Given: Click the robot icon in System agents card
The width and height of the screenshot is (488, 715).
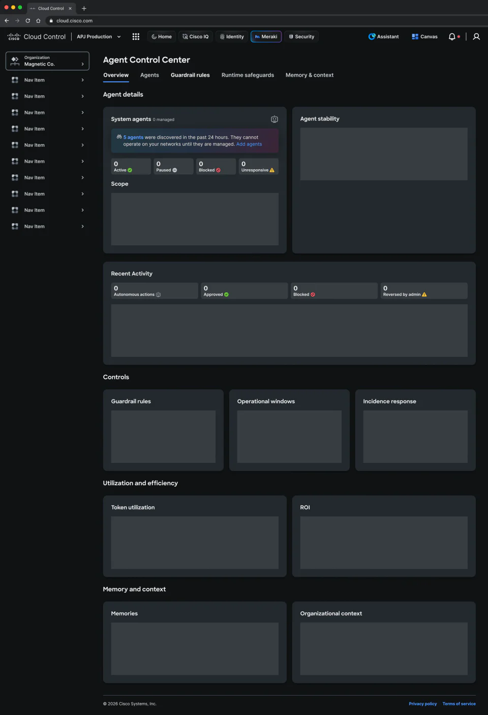Looking at the screenshot, I should click(x=274, y=119).
